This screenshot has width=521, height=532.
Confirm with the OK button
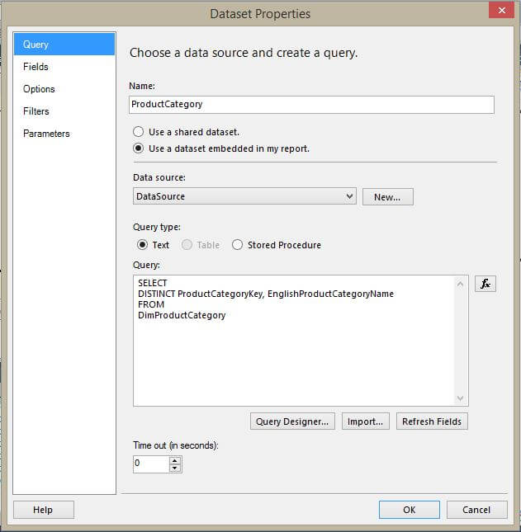[410, 510]
